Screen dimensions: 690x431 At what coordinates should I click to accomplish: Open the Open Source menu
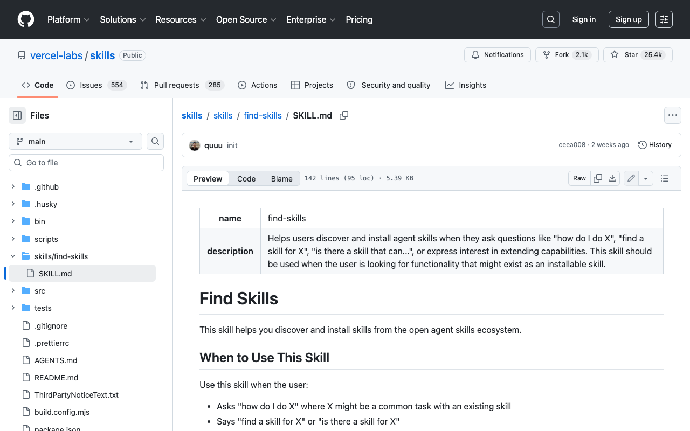tap(246, 19)
